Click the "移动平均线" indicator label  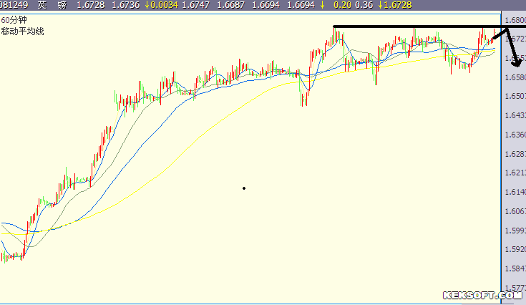(22, 32)
